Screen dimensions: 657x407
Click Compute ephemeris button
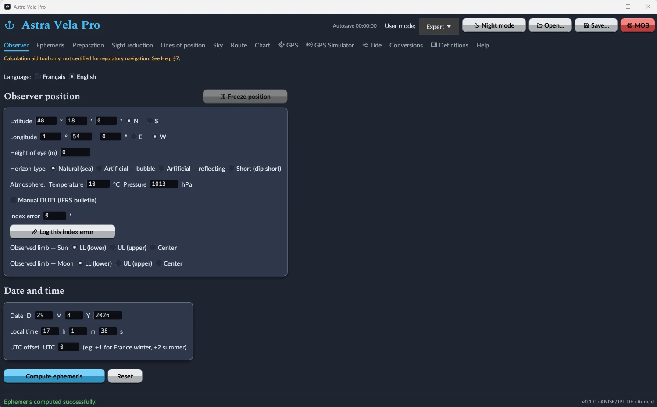(x=54, y=376)
